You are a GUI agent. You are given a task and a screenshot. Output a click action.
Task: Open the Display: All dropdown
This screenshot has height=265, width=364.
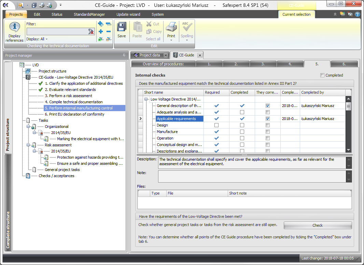[x=37, y=39]
